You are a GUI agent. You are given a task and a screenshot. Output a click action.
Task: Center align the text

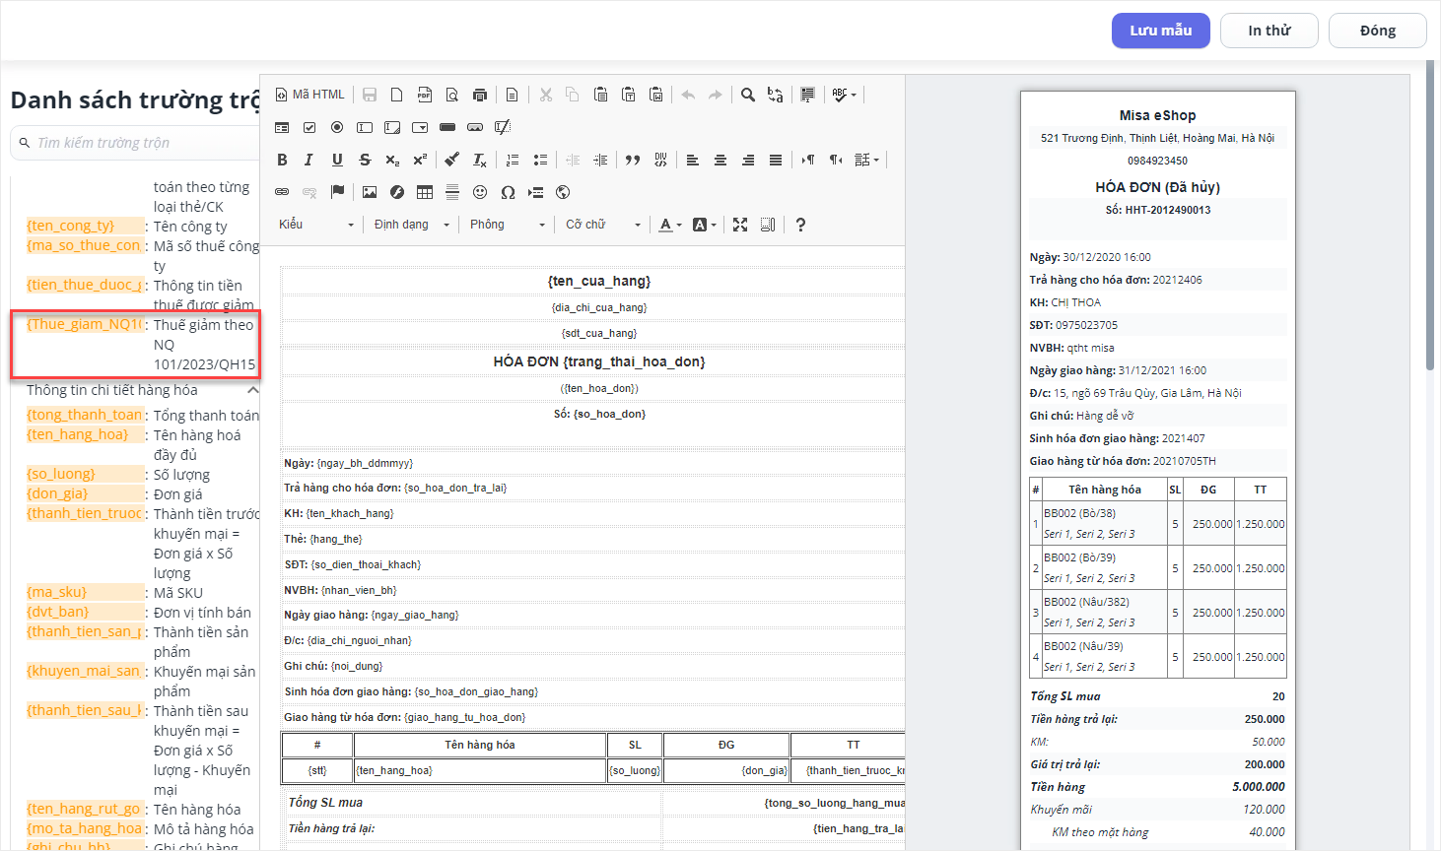click(720, 160)
